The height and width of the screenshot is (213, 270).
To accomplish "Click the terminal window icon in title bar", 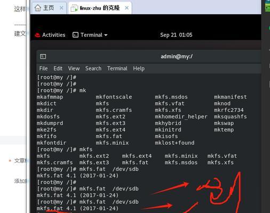I will click(x=43, y=56).
